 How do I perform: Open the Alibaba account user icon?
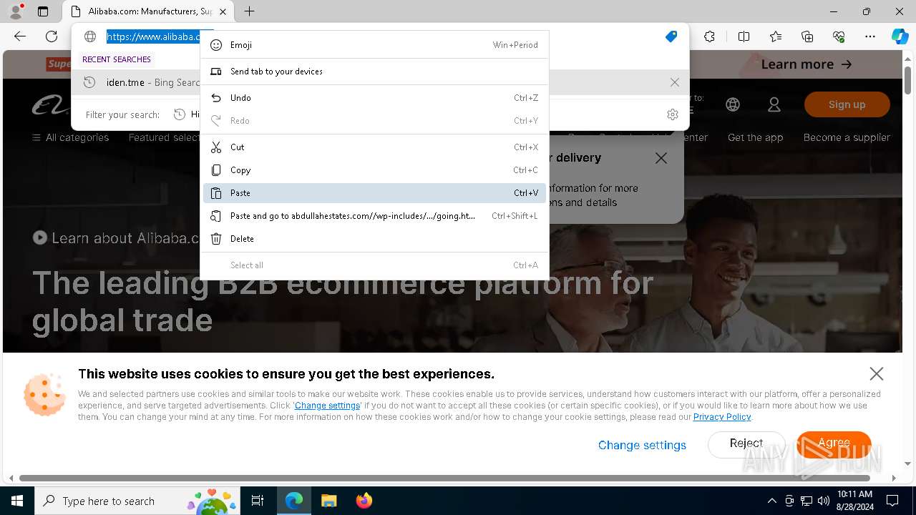774,104
